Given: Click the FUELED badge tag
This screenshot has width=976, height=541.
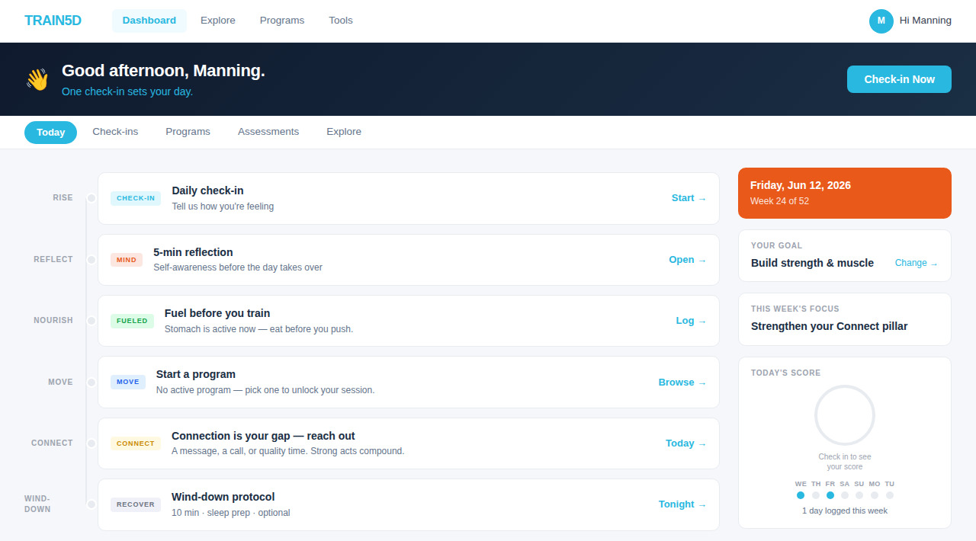Looking at the screenshot, I should (132, 321).
